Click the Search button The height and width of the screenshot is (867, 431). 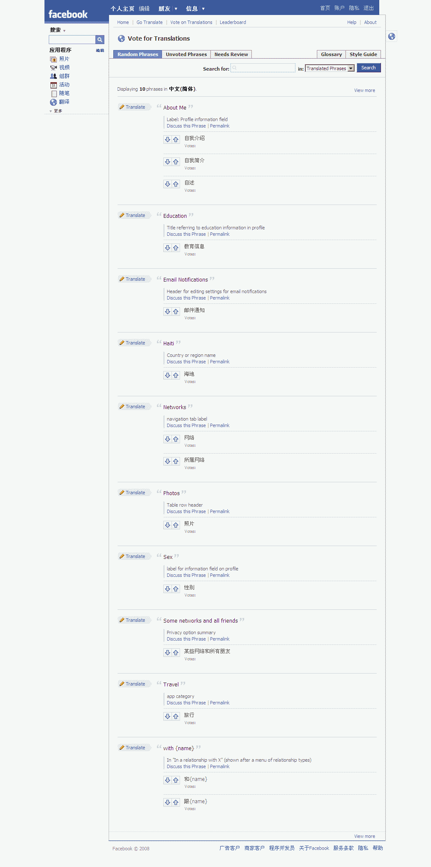click(x=369, y=68)
